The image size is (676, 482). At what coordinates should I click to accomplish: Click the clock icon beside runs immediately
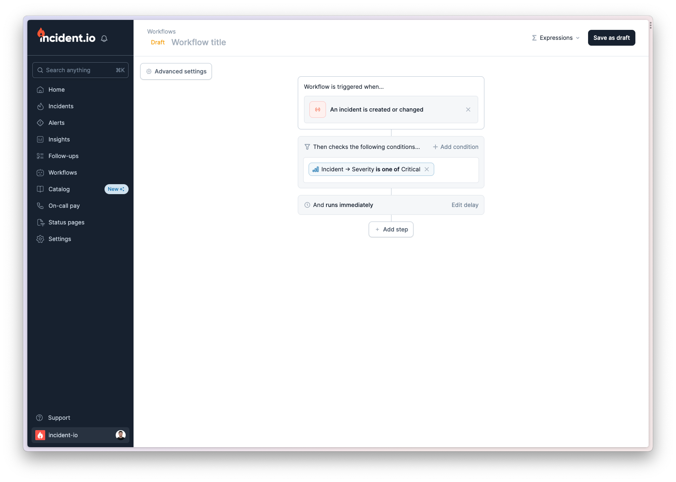click(x=307, y=205)
